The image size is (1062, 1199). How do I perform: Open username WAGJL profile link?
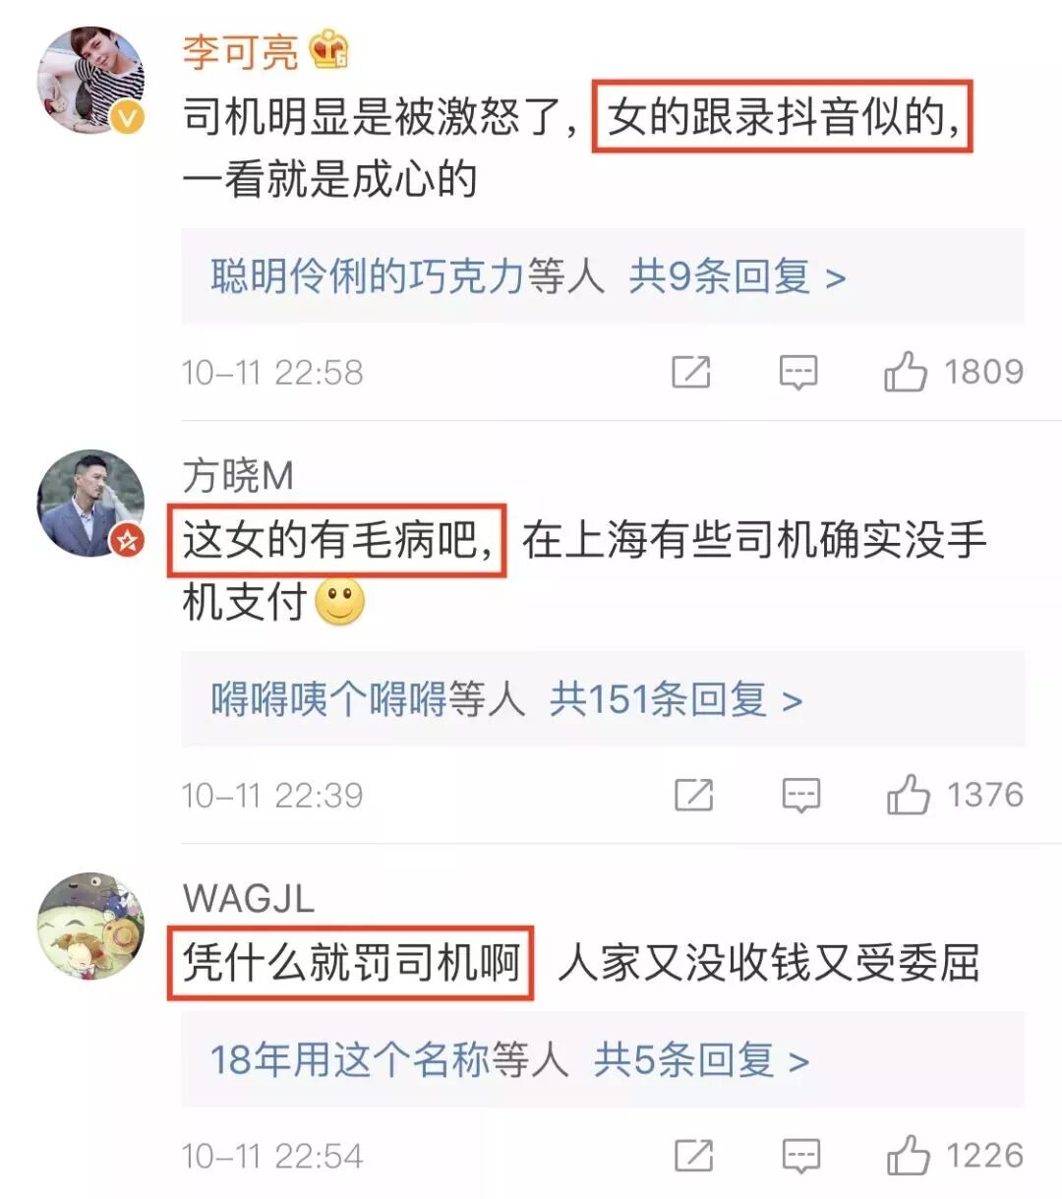[x=248, y=898]
